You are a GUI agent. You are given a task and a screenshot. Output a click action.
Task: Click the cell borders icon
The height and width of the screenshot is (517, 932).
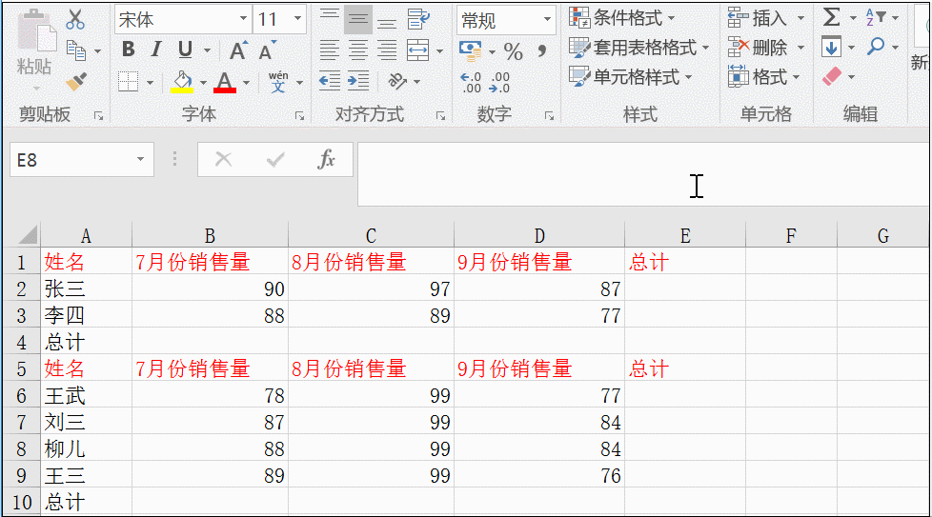point(128,81)
